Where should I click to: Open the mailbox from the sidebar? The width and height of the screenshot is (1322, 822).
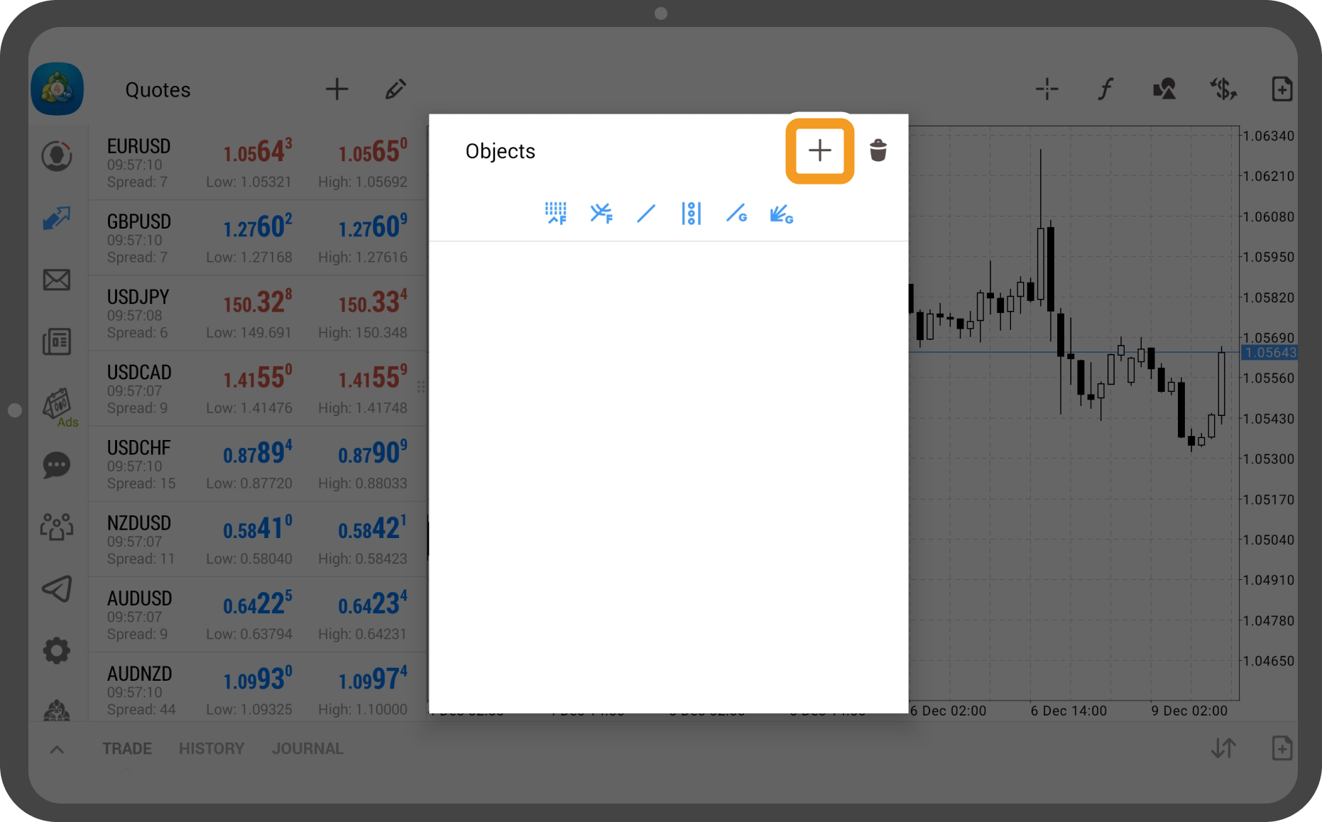pyautogui.click(x=57, y=280)
